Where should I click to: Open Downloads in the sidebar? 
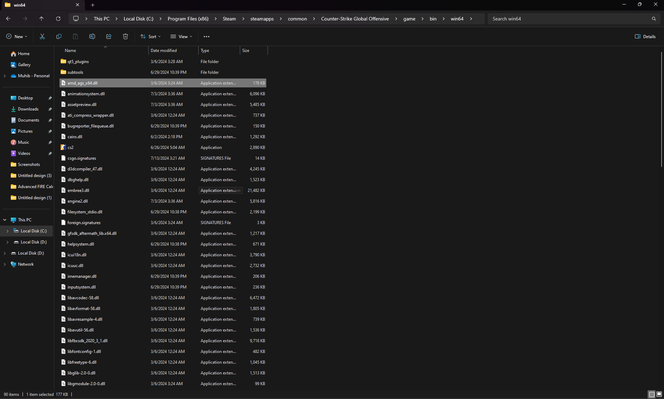pyautogui.click(x=28, y=109)
